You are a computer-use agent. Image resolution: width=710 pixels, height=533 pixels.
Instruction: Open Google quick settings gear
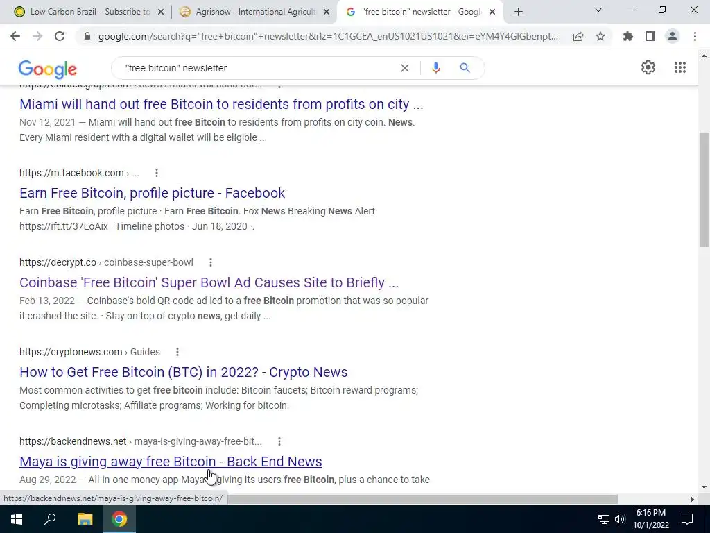(x=648, y=67)
